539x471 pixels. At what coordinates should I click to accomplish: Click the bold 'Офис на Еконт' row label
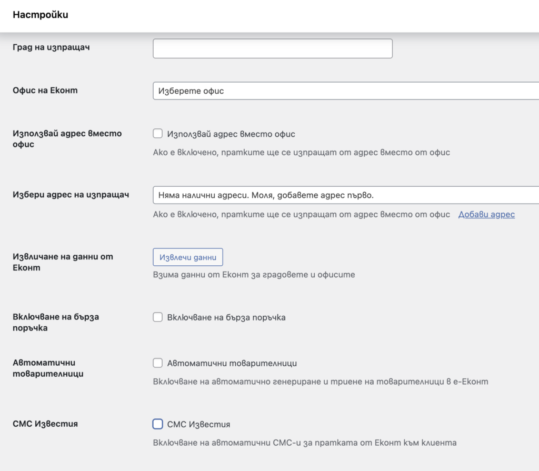point(45,90)
